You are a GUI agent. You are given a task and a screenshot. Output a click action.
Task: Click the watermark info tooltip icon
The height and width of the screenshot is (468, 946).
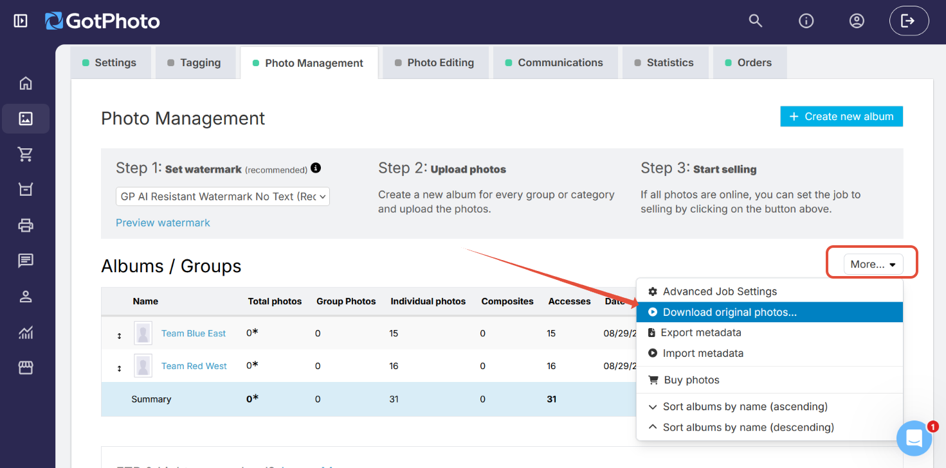tap(316, 168)
